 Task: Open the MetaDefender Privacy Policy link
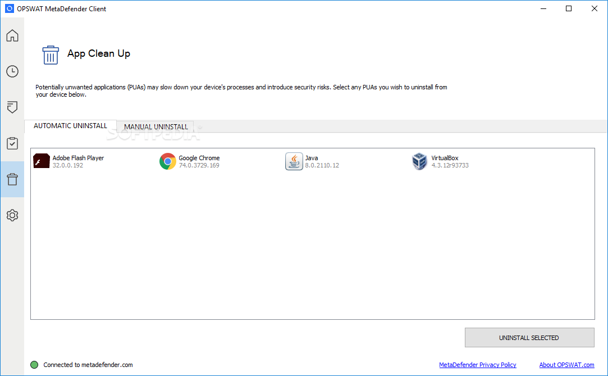click(477, 365)
